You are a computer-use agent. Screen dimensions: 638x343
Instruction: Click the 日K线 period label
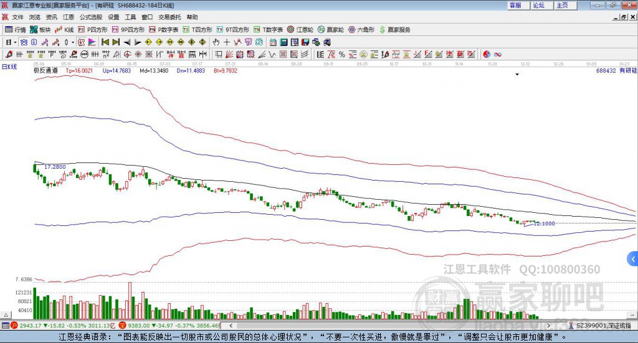tap(9, 67)
